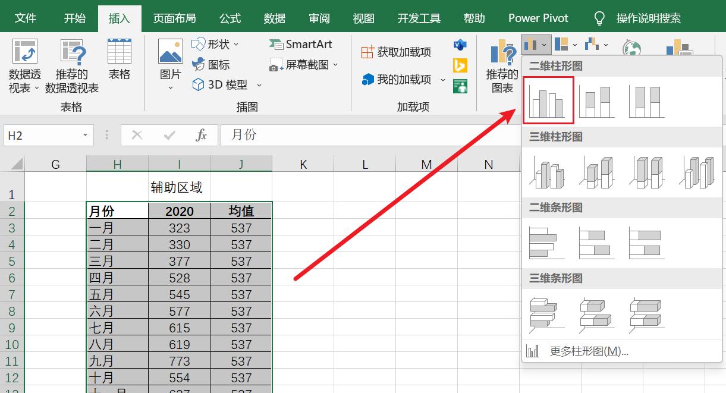
Task: Open the 形状 shapes dropdown
Action: (215, 44)
